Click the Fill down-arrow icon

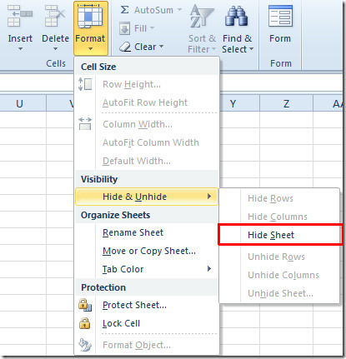pyautogui.click(x=124, y=28)
